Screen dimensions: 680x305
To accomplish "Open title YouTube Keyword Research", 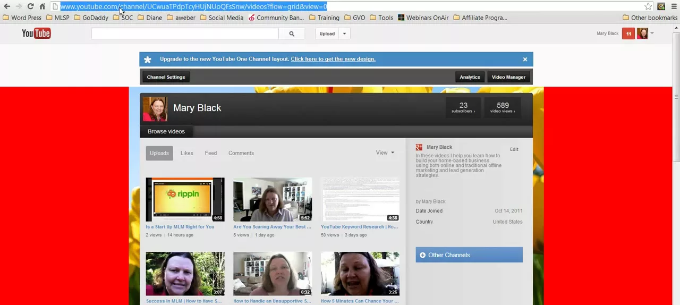I will point(359,227).
